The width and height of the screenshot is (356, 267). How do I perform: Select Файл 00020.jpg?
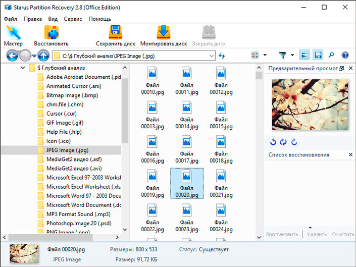tap(187, 184)
